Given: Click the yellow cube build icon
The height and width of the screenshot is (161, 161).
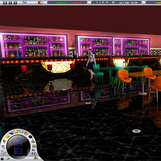Looking at the screenshot, I should [16, 131].
